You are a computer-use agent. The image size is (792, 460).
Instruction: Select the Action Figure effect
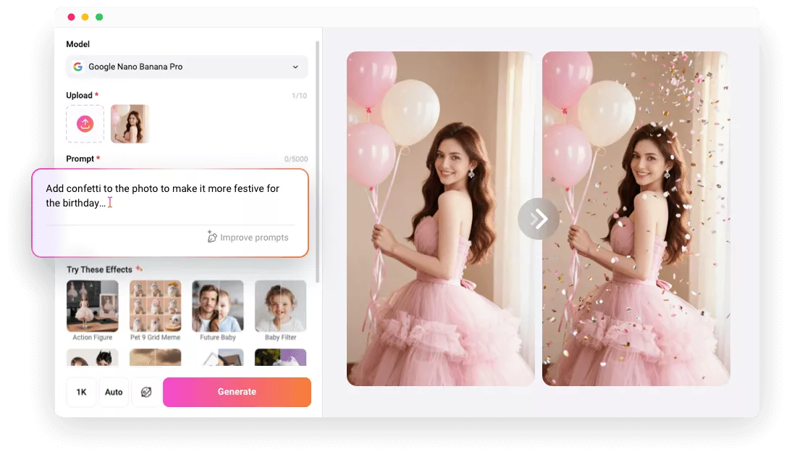tap(92, 305)
